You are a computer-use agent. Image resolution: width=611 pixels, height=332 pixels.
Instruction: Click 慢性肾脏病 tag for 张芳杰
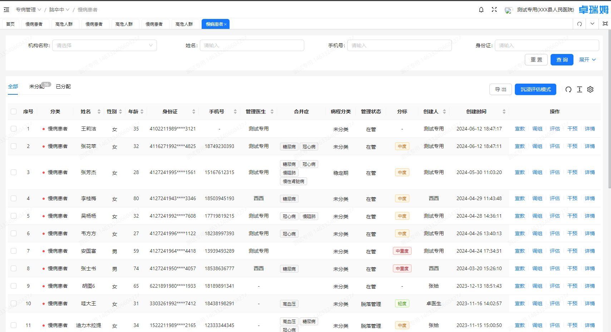294,181
